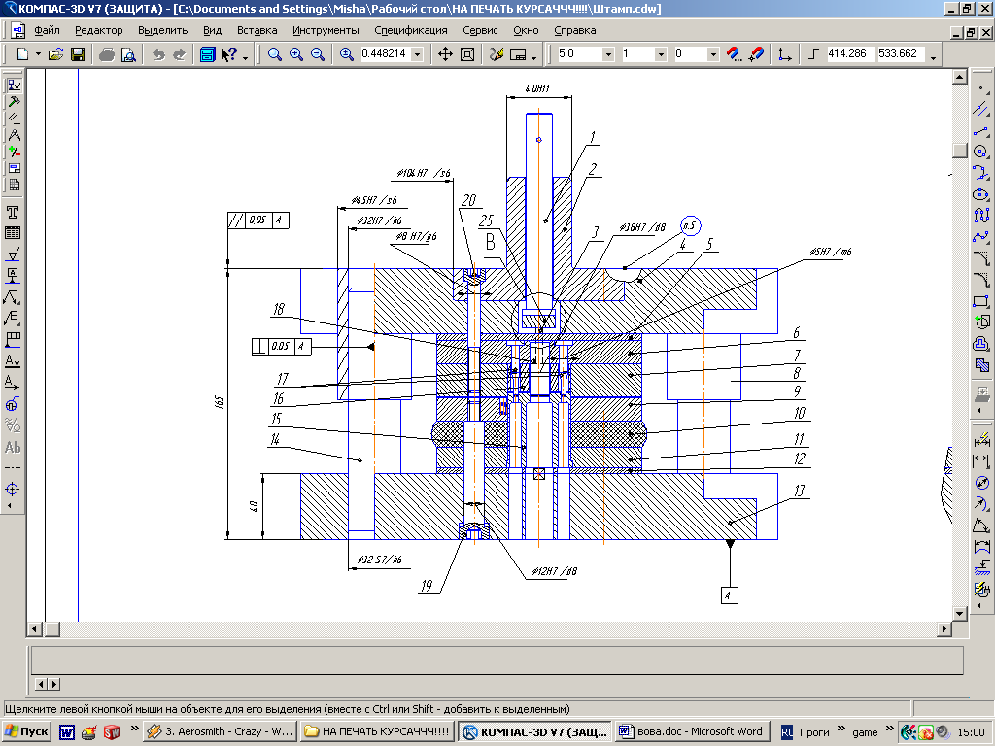The width and height of the screenshot is (995, 746).
Task: Switch to вова.doc Microsoft Word taskbar button
Action: point(692,731)
